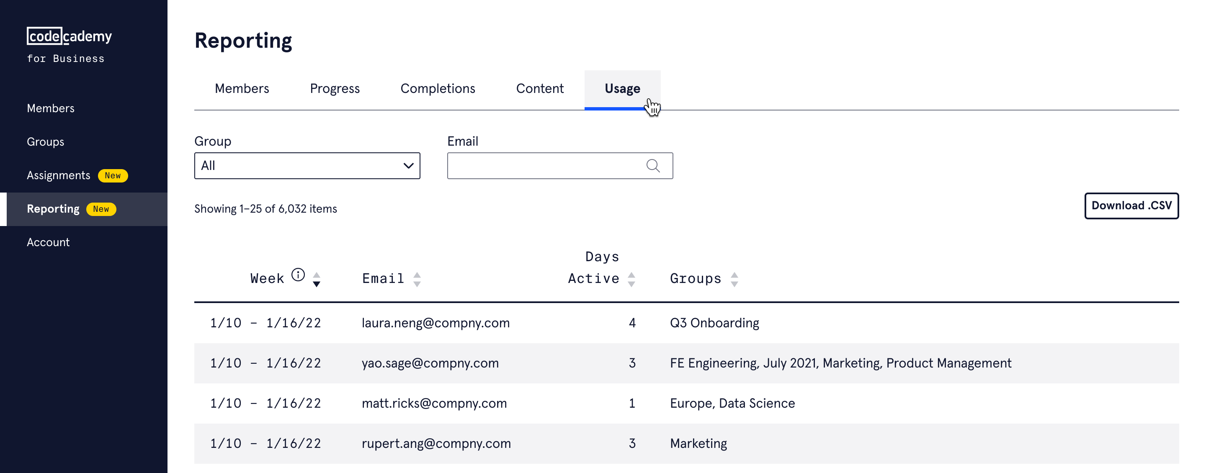Go to Account in sidebar
The image size is (1206, 473).
[x=48, y=242]
